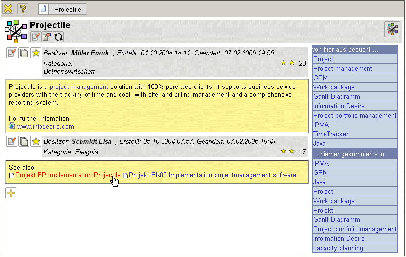
Task: Open Work package link under hierher gekommen von
Action: click(x=333, y=201)
